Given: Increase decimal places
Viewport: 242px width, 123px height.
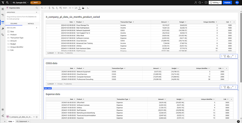Looking at the screenshot, I should click(60, 8).
